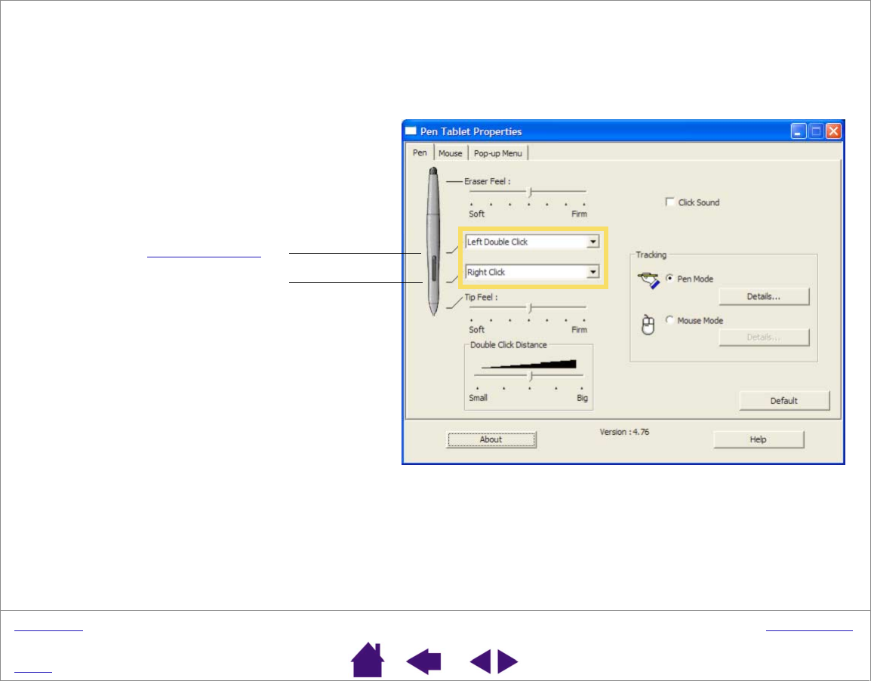The height and width of the screenshot is (681, 871).
Task: Click the Tip Feel label
Action: 481,297
